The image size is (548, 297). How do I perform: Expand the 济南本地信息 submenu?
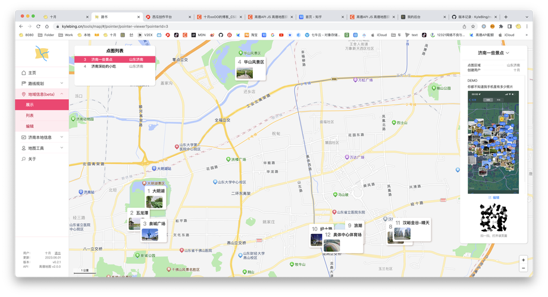[x=42, y=137]
